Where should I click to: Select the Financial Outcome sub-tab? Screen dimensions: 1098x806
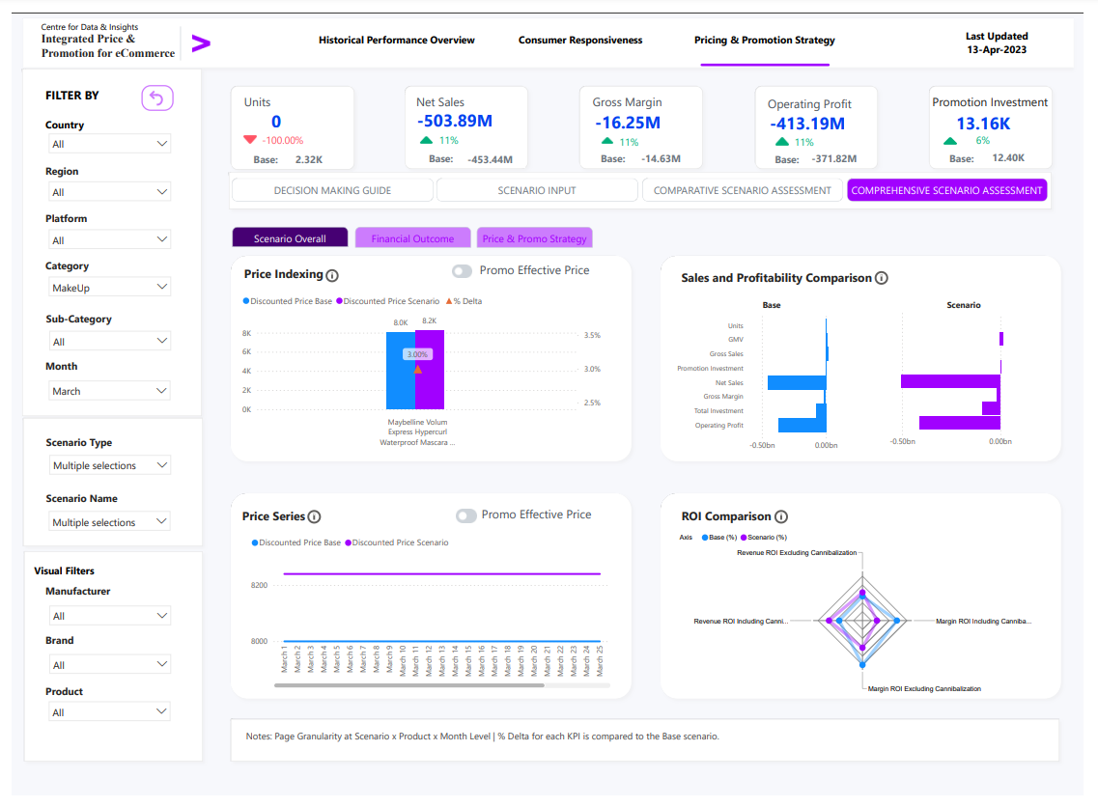412,236
